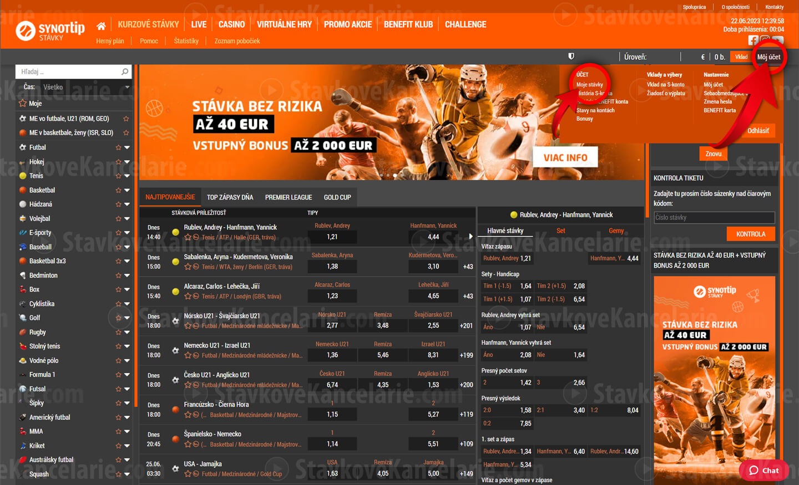
Task: Toggle favorite star for Futbal
Action: tap(118, 147)
